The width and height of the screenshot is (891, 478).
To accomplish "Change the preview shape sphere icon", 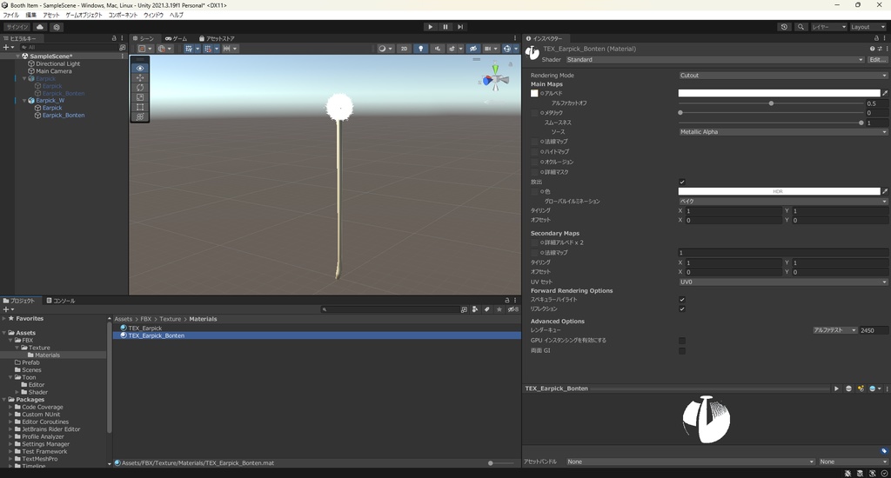I will (848, 388).
